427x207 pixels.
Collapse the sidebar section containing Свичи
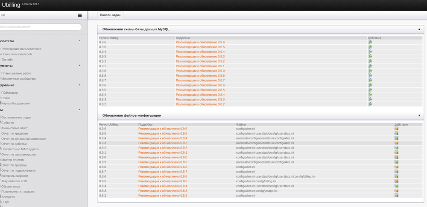[79, 85]
